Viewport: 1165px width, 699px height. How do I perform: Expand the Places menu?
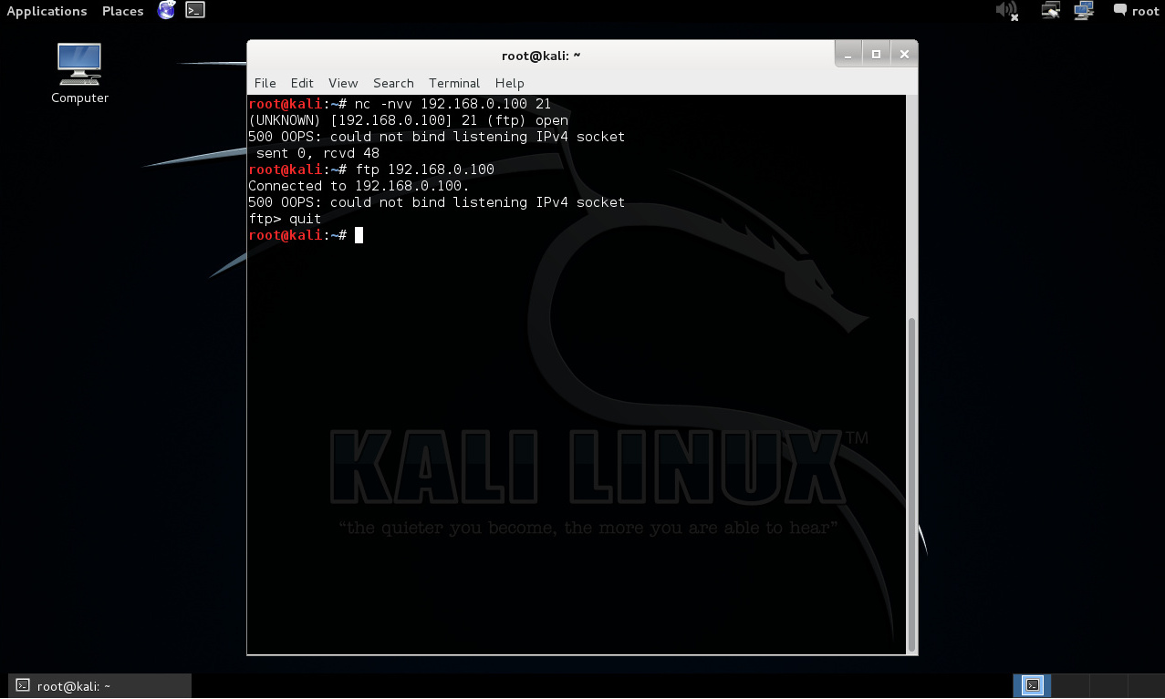click(x=122, y=11)
